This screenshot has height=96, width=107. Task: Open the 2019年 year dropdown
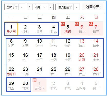click(15, 7)
